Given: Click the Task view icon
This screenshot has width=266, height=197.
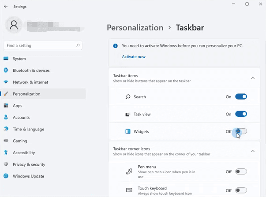Looking at the screenshot, I should click(x=128, y=115).
